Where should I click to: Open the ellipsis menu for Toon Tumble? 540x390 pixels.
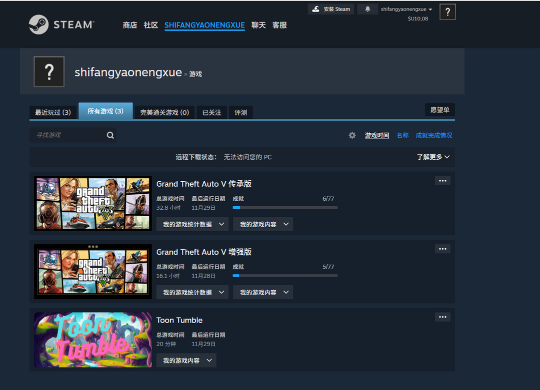coord(442,317)
